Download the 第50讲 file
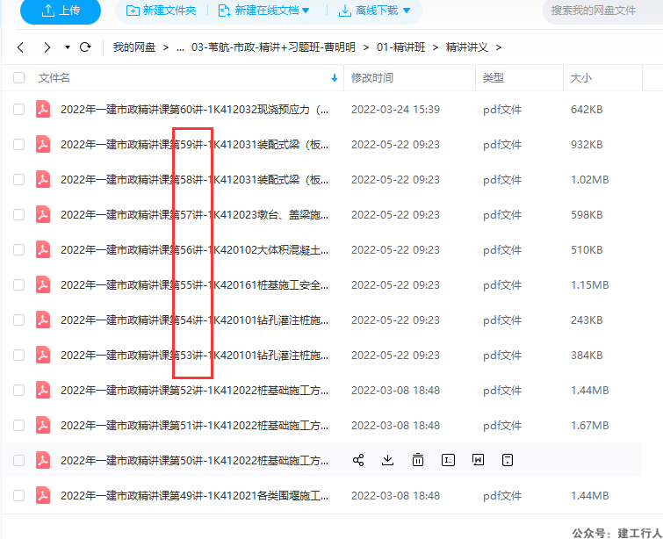663x539 pixels. tap(387, 460)
